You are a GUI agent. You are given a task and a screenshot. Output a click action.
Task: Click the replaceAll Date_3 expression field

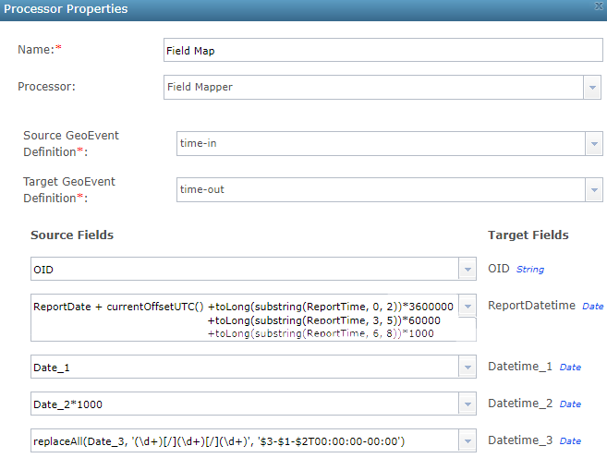click(x=245, y=440)
